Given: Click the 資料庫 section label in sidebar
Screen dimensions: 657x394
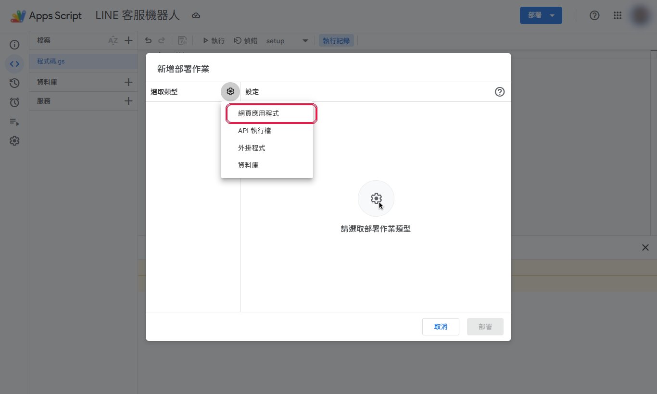Looking at the screenshot, I should coord(47,82).
